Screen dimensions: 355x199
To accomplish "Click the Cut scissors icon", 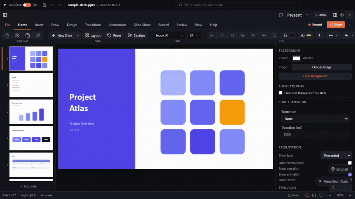I will pos(17,35).
